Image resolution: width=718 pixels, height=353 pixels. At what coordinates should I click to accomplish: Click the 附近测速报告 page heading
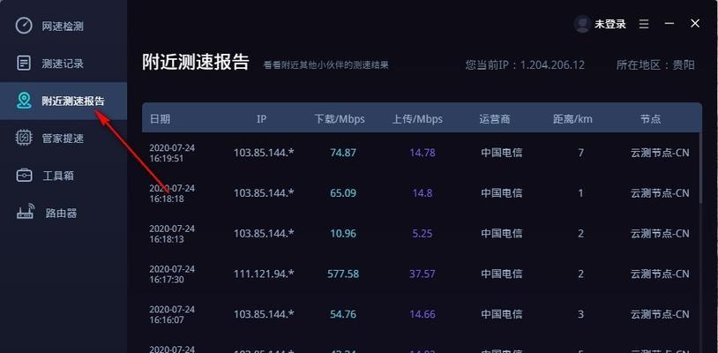(x=196, y=63)
